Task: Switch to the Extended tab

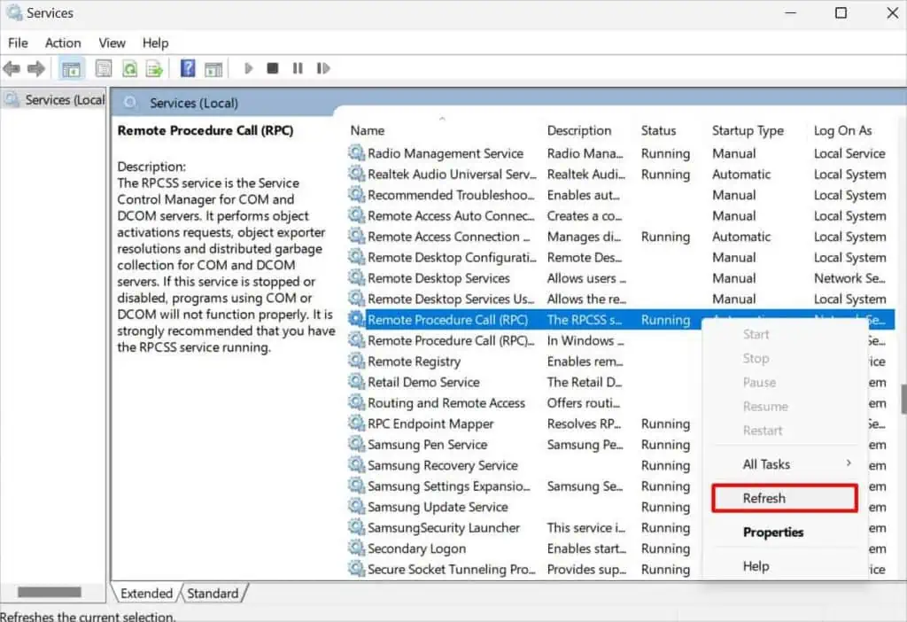Action: pyautogui.click(x=145, y=594)
